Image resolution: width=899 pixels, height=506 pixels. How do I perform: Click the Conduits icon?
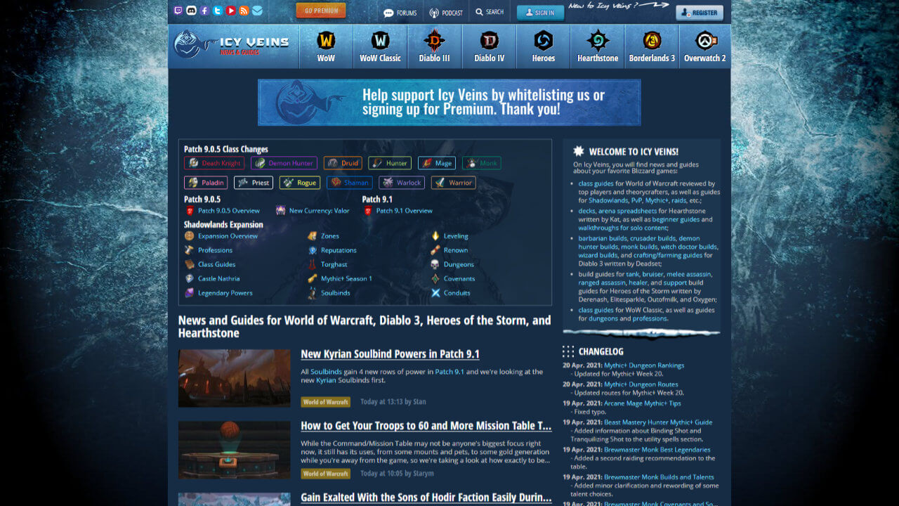pyautogui.click(x=435, y=292)
